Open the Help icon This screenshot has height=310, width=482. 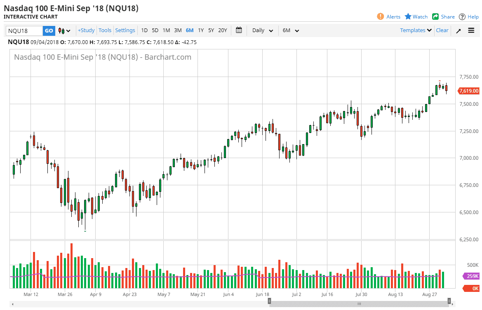(462, 16)
